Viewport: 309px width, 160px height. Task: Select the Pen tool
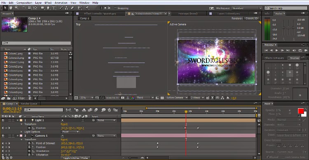48,8
